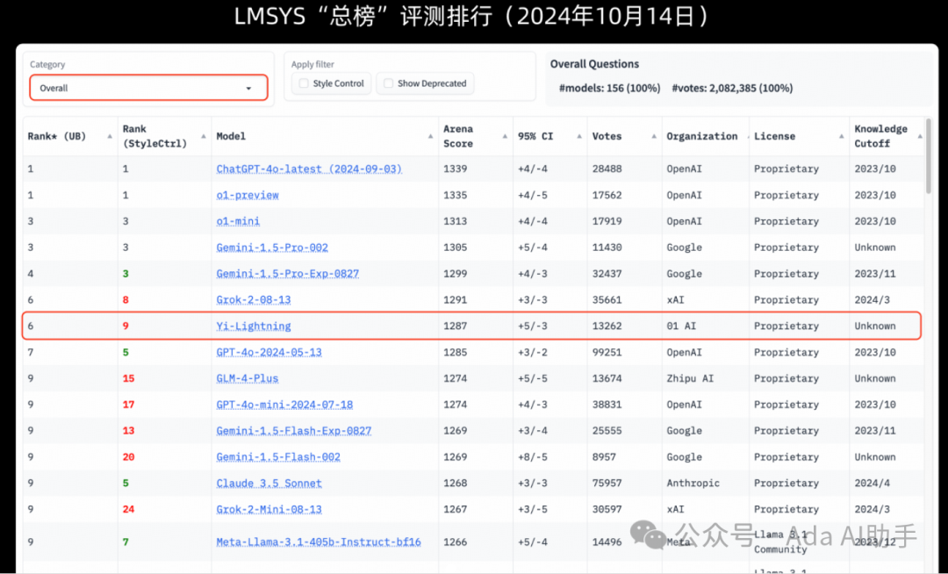
Task: Sort by Knowledge Cutoff column arrow
Action: click(x=920, y=137)
